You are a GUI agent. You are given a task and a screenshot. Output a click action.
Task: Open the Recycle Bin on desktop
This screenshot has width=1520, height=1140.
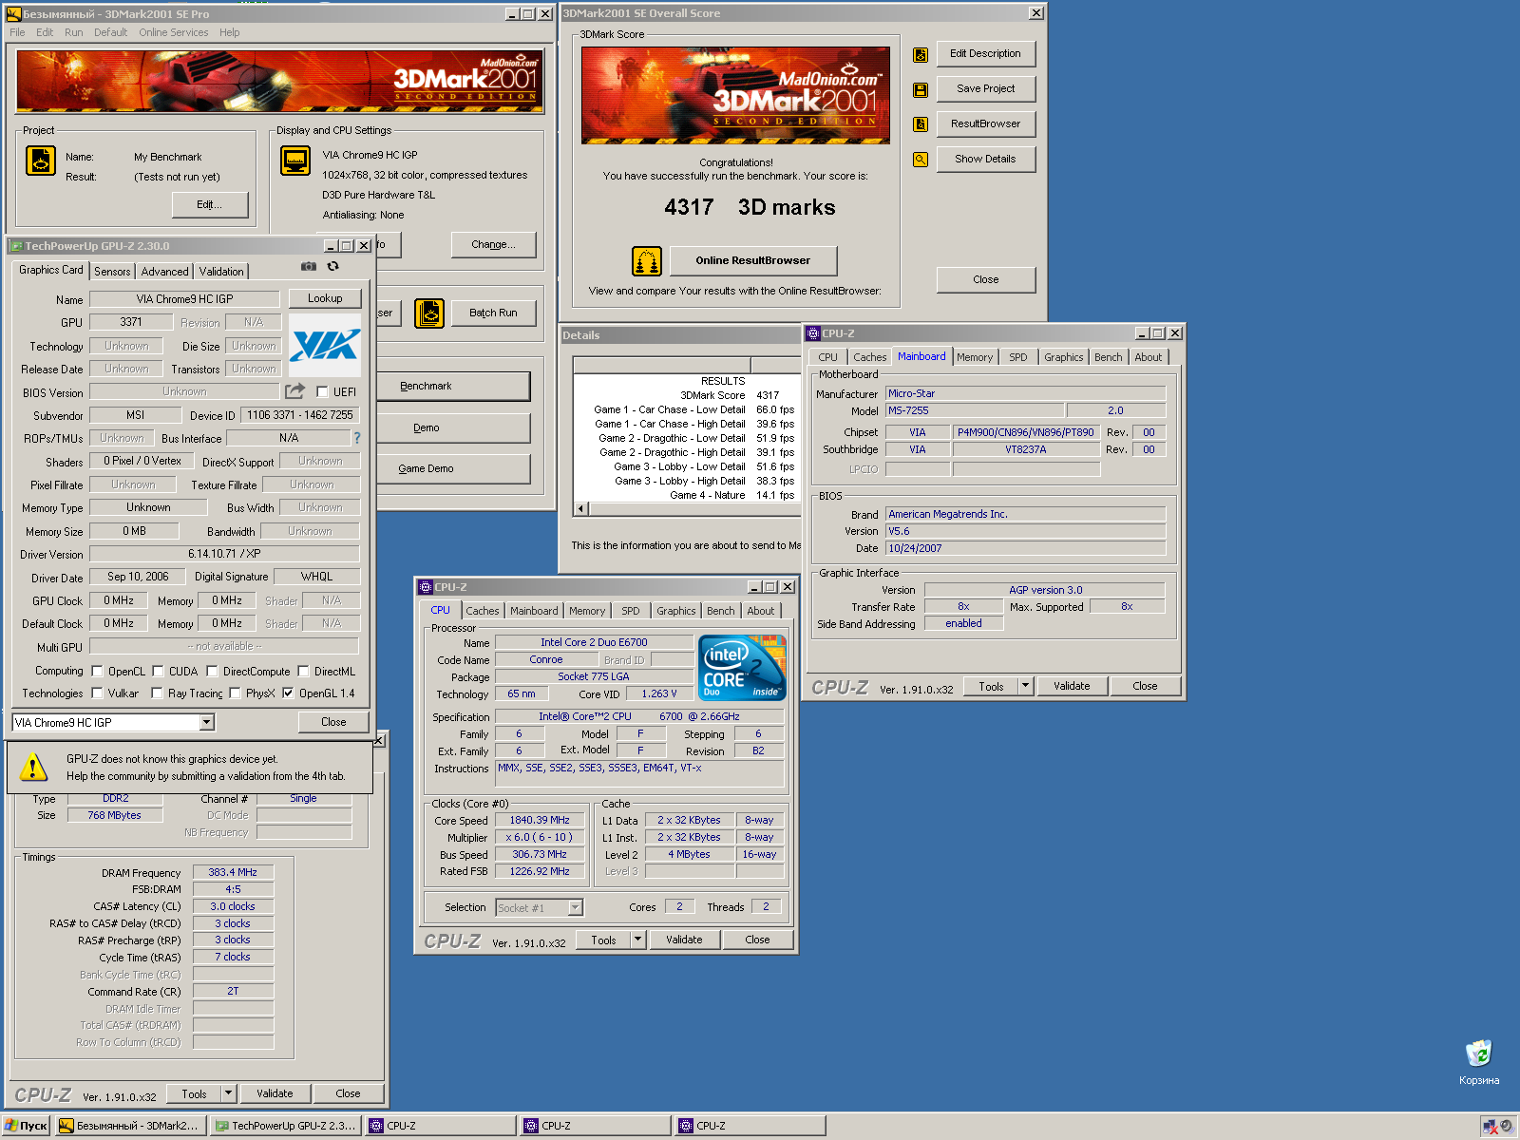(1479, 1062)
